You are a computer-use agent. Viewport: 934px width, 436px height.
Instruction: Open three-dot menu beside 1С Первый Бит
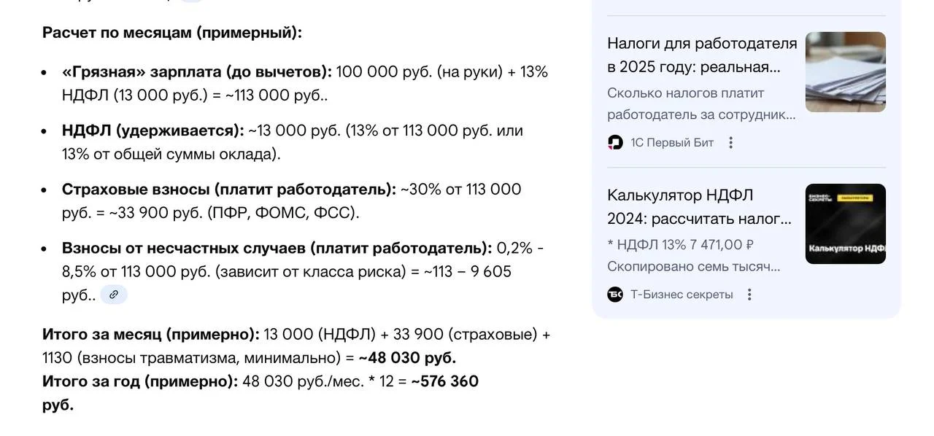[x=731, y=142]
